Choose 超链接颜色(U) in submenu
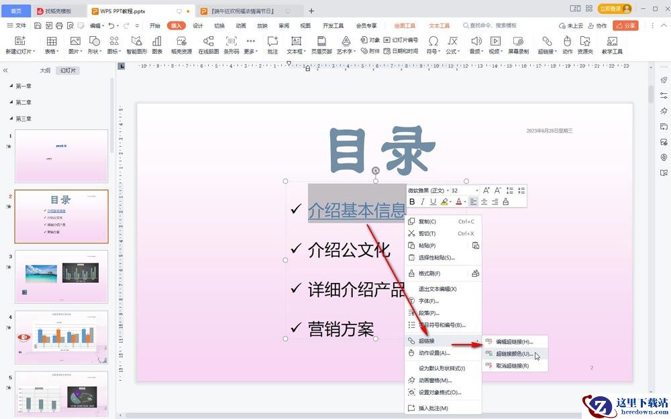Screen dimensions: 671x419 pyautogui.click(x=515, y=354)
